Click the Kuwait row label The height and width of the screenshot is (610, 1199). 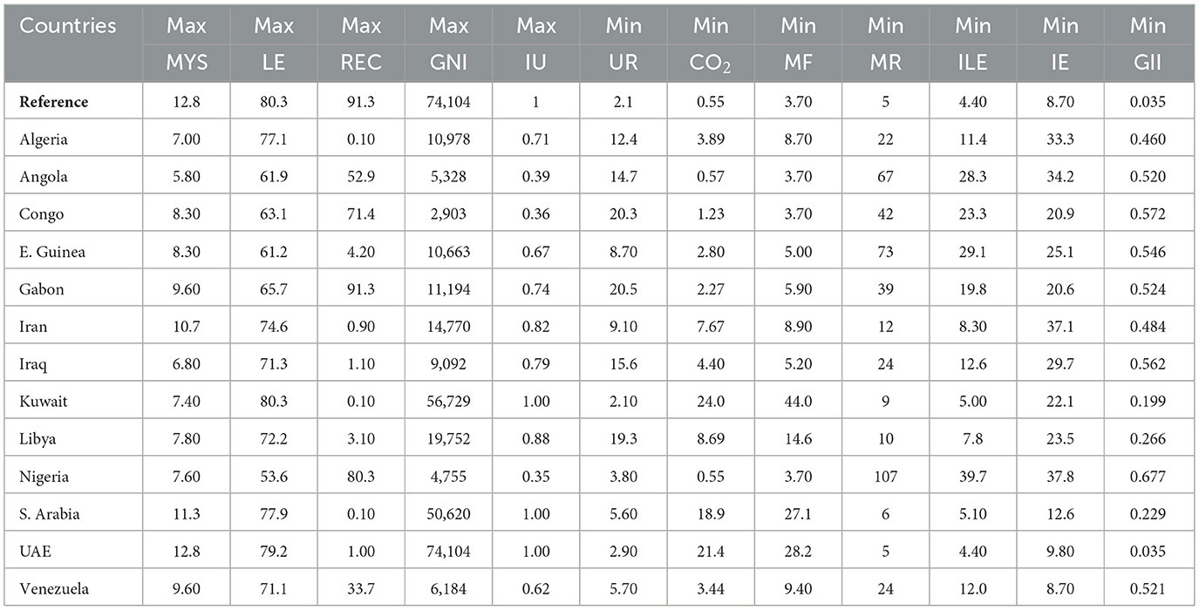[x=43, y=402]
